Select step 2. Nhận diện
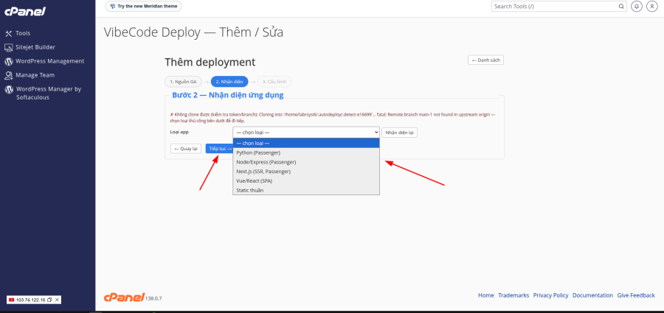Screen dimensions: 664x313 coord(229,82)
